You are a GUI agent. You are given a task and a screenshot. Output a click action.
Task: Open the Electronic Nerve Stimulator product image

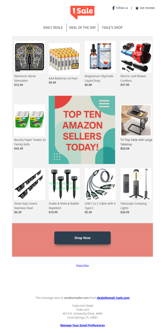(x=29, y=57)
